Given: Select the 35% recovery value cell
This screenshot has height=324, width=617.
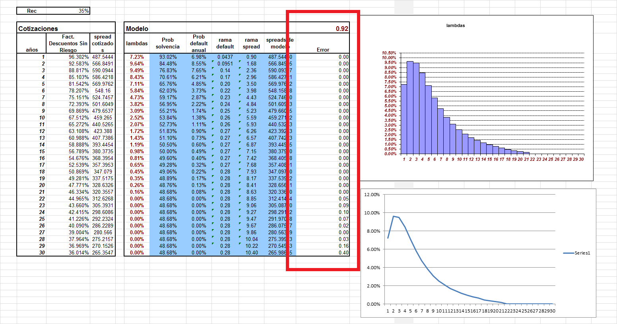Looking at the screenshot, I should 68,11.
